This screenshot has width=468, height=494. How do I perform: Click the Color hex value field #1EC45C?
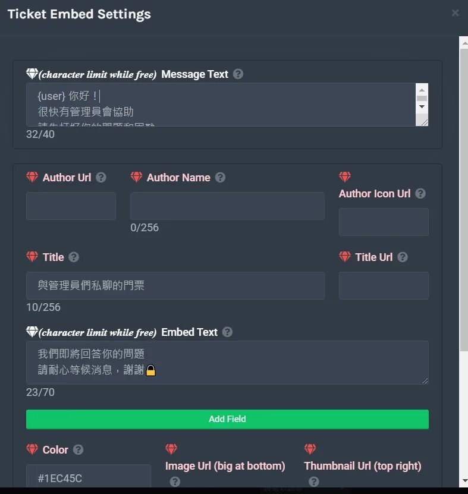(x=88, y=476)
